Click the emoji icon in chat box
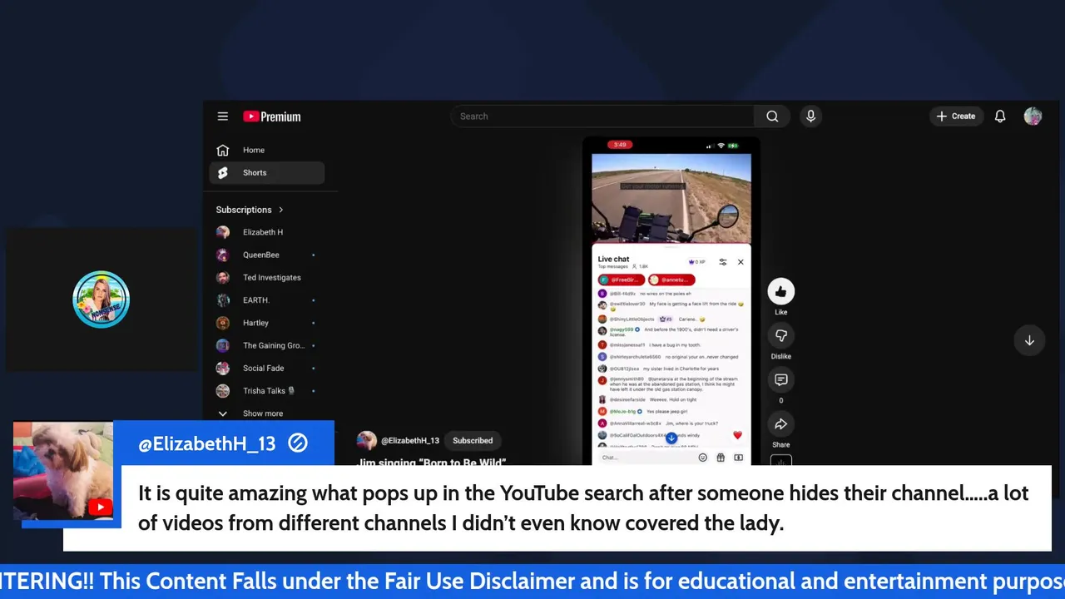Viewport: 1065px width, 599px height. pos(703,458)
